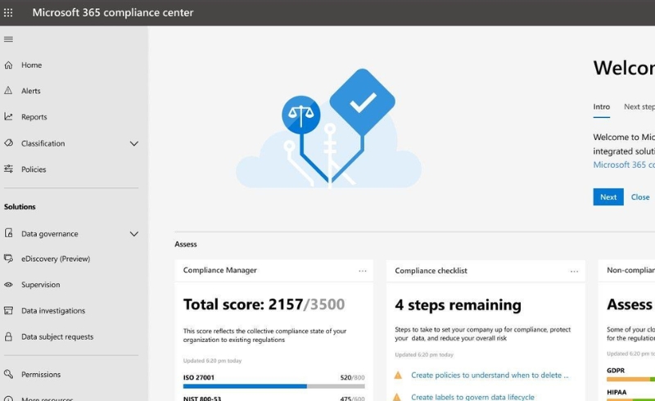Click the NIST 800-53 label
Viewport: 655px width, 401px height.
point(201,398)
